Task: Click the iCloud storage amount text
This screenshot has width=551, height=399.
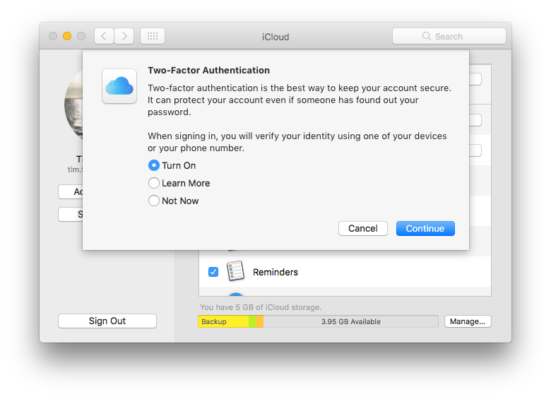Action: 261,307
